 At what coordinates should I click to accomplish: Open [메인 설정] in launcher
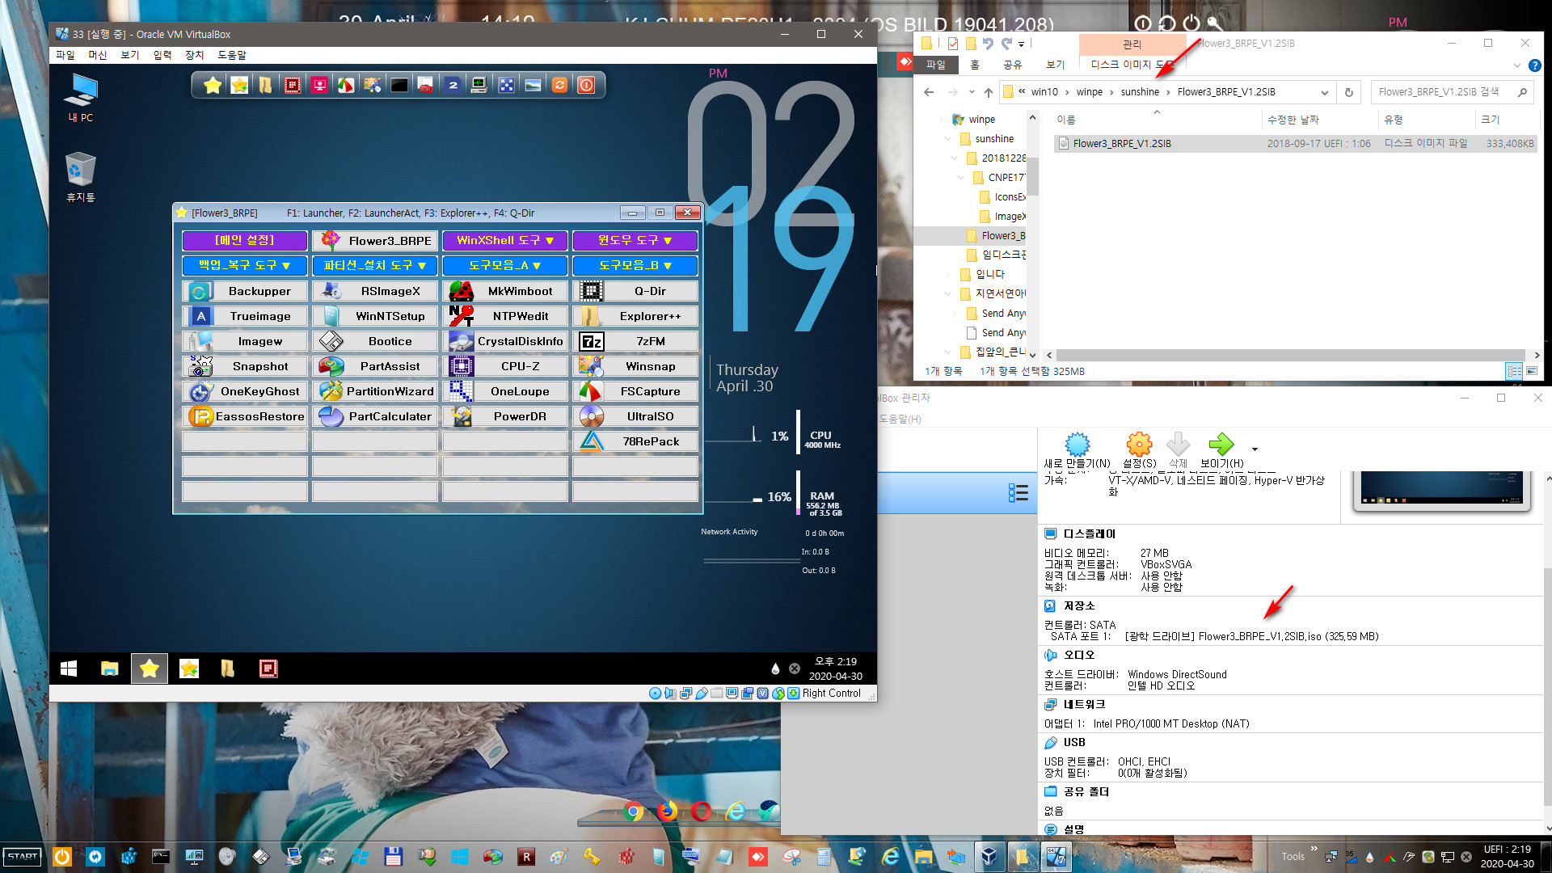click(245, 241)
